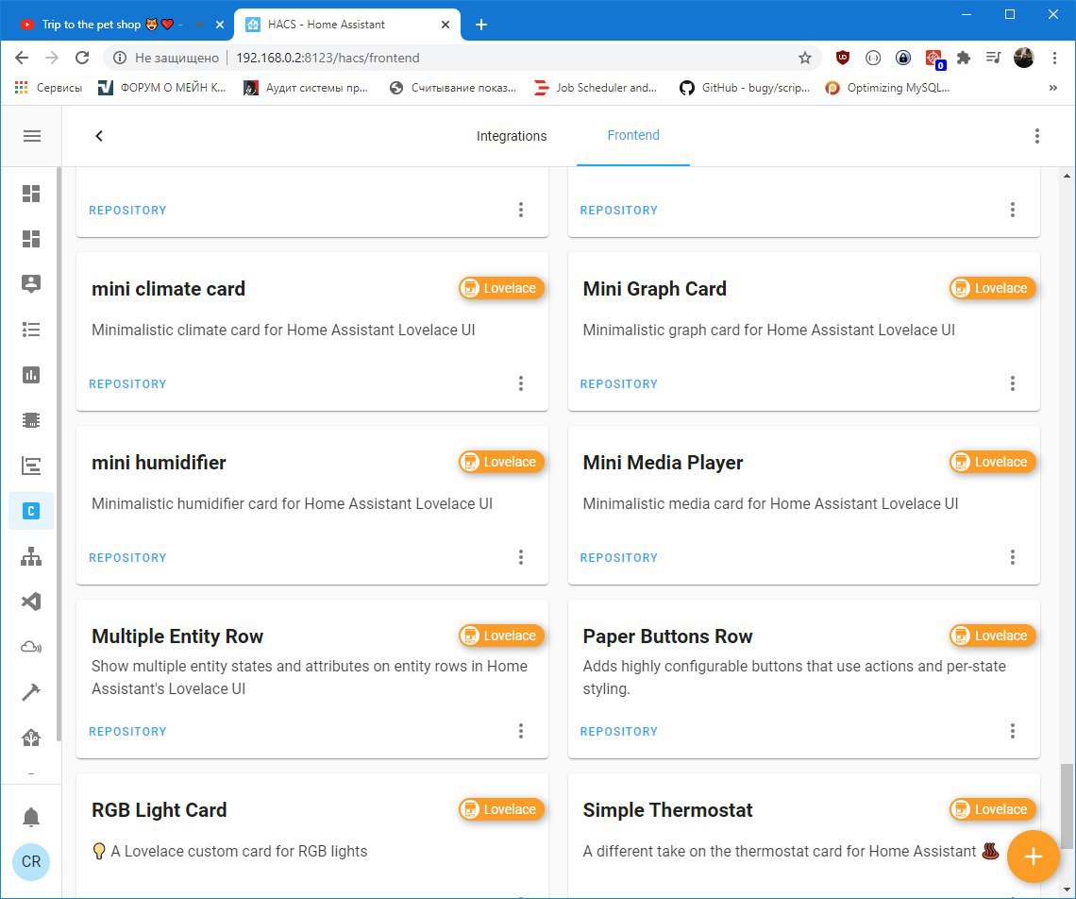Open the uBlock Origin extension icon
1076x899 pixels.
click(x=843, y=58)
